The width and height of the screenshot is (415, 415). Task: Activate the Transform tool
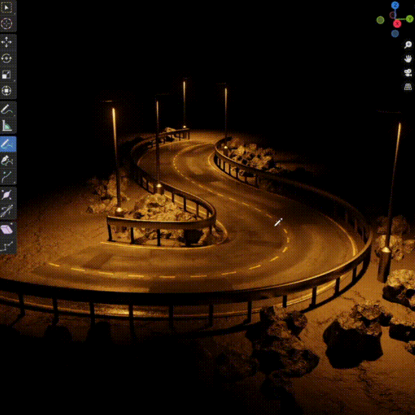7,91
